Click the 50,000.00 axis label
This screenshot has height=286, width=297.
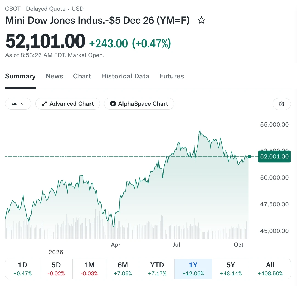274,178
